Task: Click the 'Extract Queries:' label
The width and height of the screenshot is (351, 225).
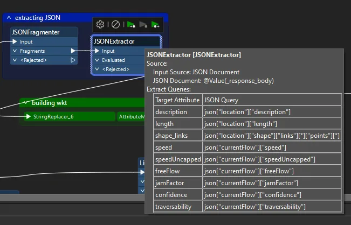Action: 169,89
